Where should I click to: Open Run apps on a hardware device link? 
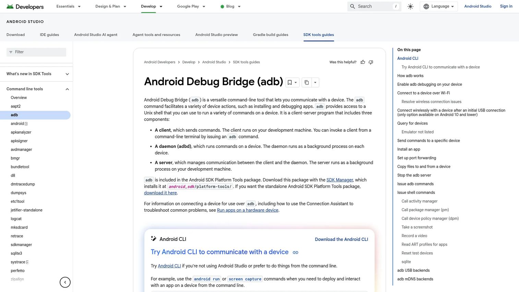coord(248,210)
